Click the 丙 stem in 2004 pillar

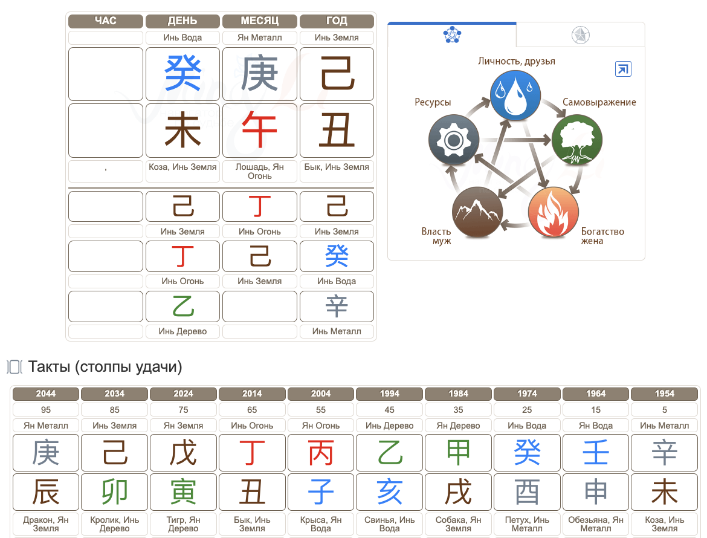click(321, 453)
